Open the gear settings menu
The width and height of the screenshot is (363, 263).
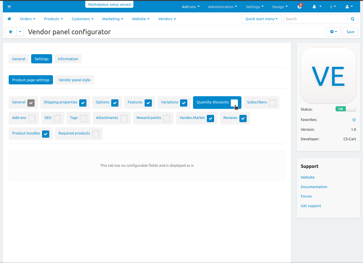[333, 32]
